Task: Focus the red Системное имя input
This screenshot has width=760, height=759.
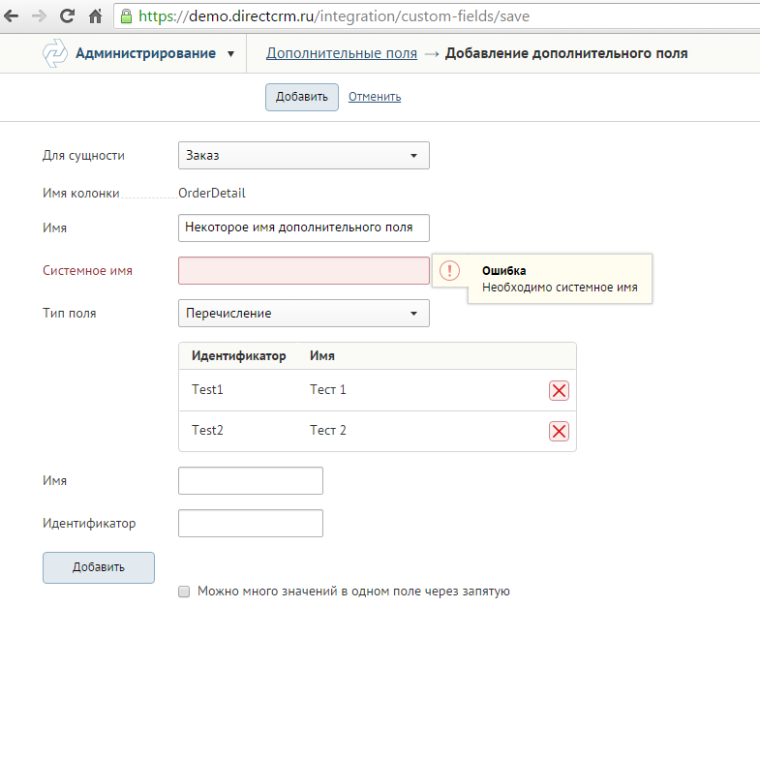Action: [x=304, y=270]
